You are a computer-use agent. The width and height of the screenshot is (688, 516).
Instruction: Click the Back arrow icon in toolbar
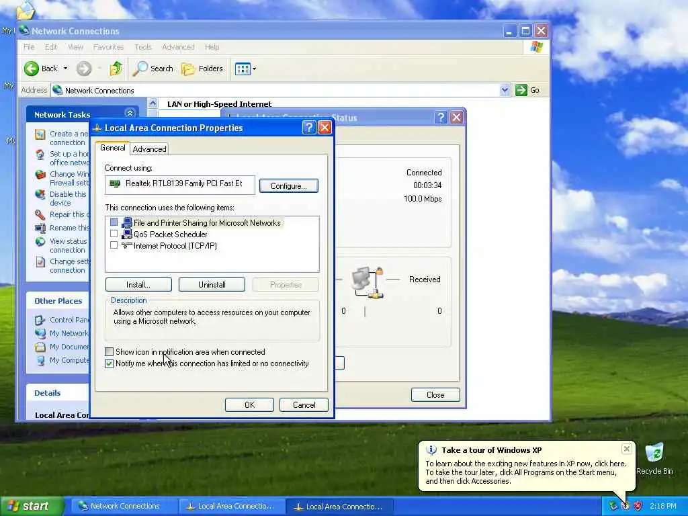click(32, 69)
